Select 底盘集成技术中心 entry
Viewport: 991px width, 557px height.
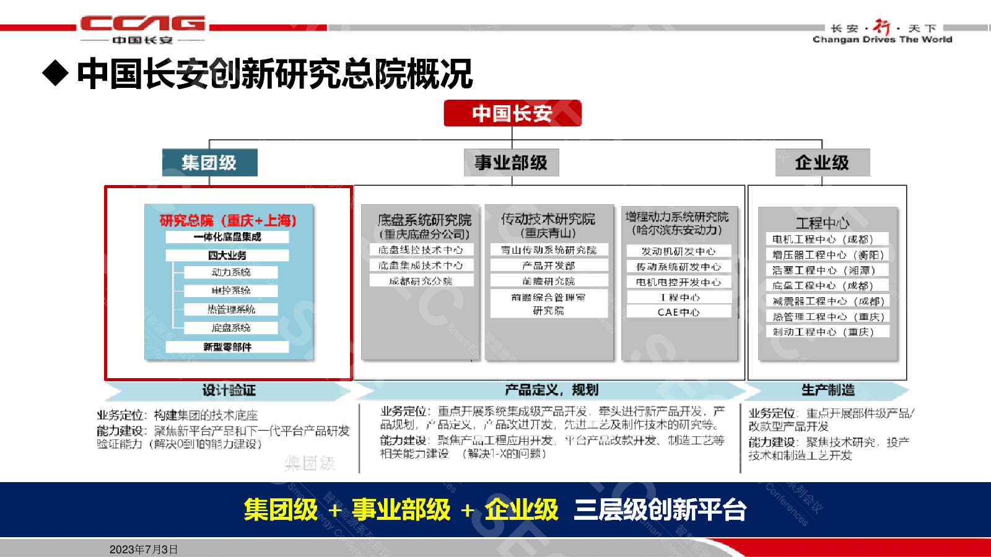421,266
